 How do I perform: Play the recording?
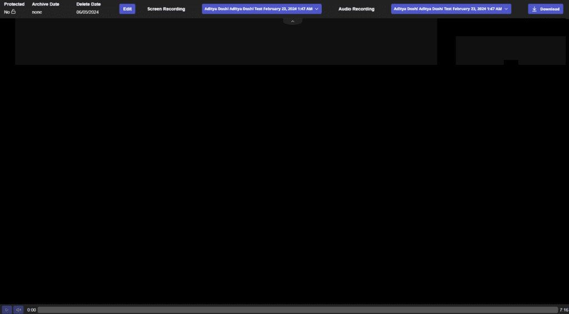tap(7, 310)
